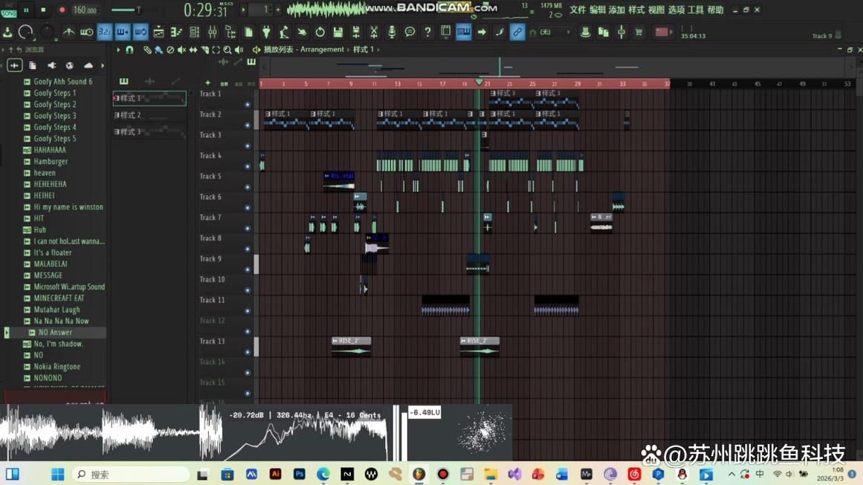Open the 工具 menu
863x485 pixels.
point(696,10)
